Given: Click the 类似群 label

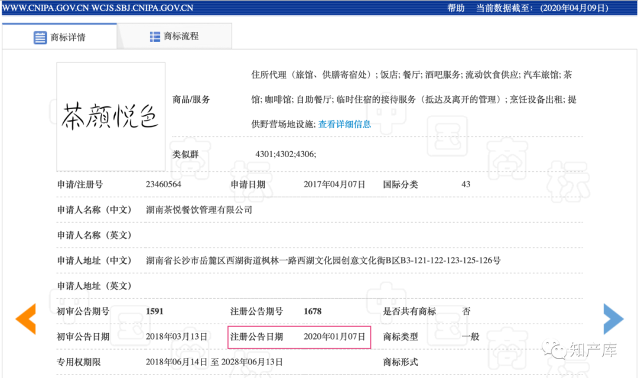Looking at the screenshot, I should 185,154.
